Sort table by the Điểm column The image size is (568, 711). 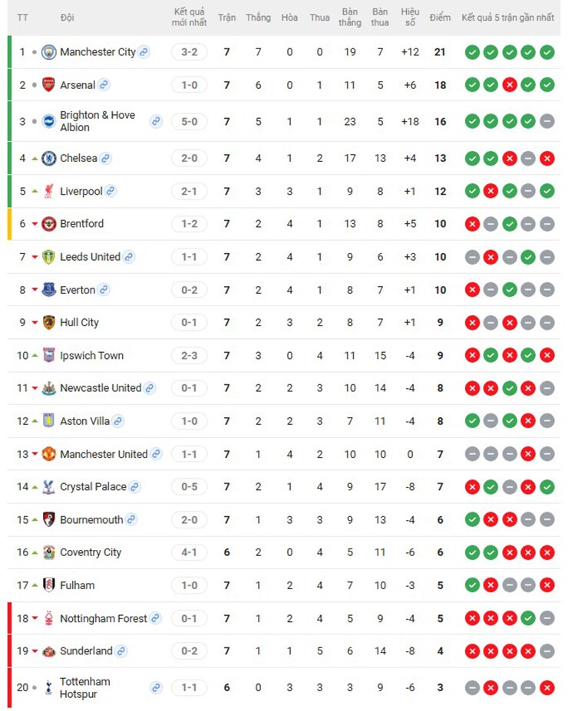click(440, 18)
